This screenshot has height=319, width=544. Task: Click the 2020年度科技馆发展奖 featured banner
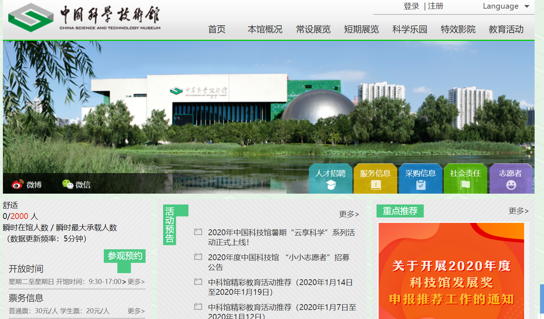point(451,271)
